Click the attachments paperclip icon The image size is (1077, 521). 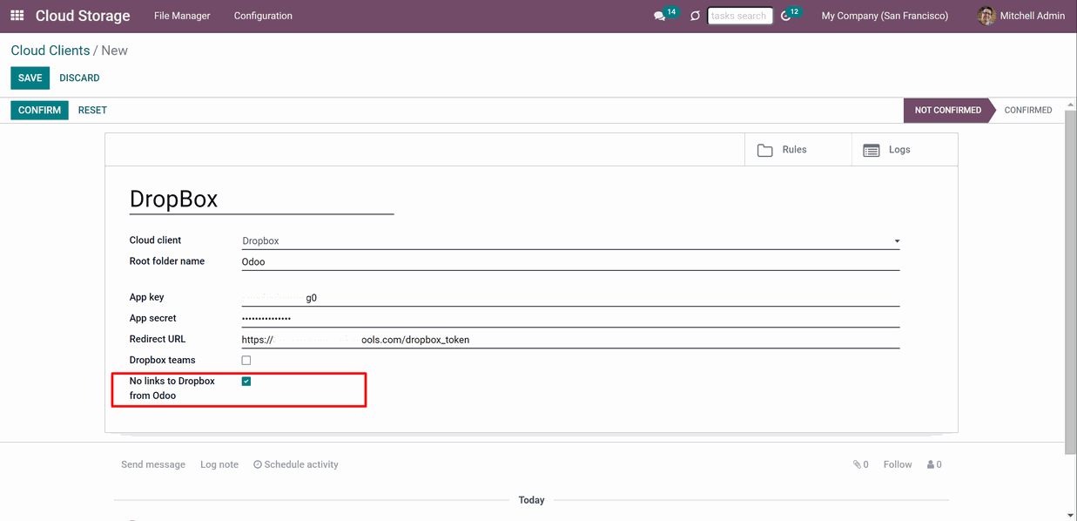(x=857, y=465)
